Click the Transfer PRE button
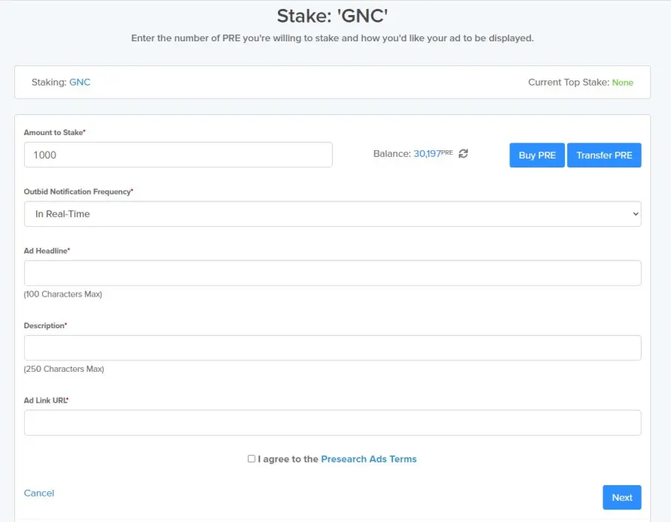Image resolution: width=671 pixels, height=522 pixels. [x=604, y=155]
